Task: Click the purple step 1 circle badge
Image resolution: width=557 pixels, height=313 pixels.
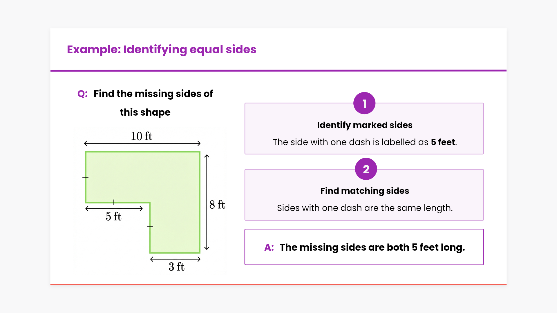Action: coord(364,103)
